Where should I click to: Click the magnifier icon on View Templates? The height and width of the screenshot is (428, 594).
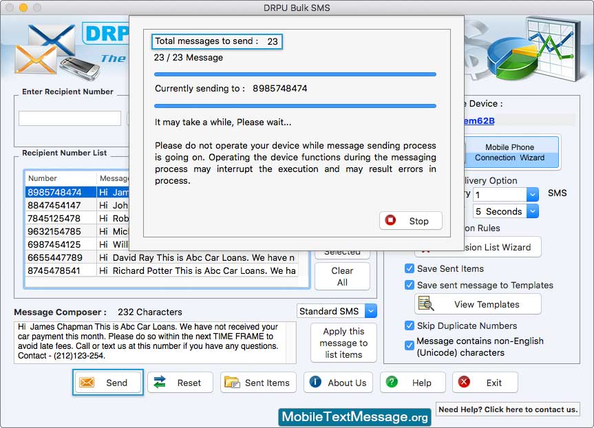426,303
